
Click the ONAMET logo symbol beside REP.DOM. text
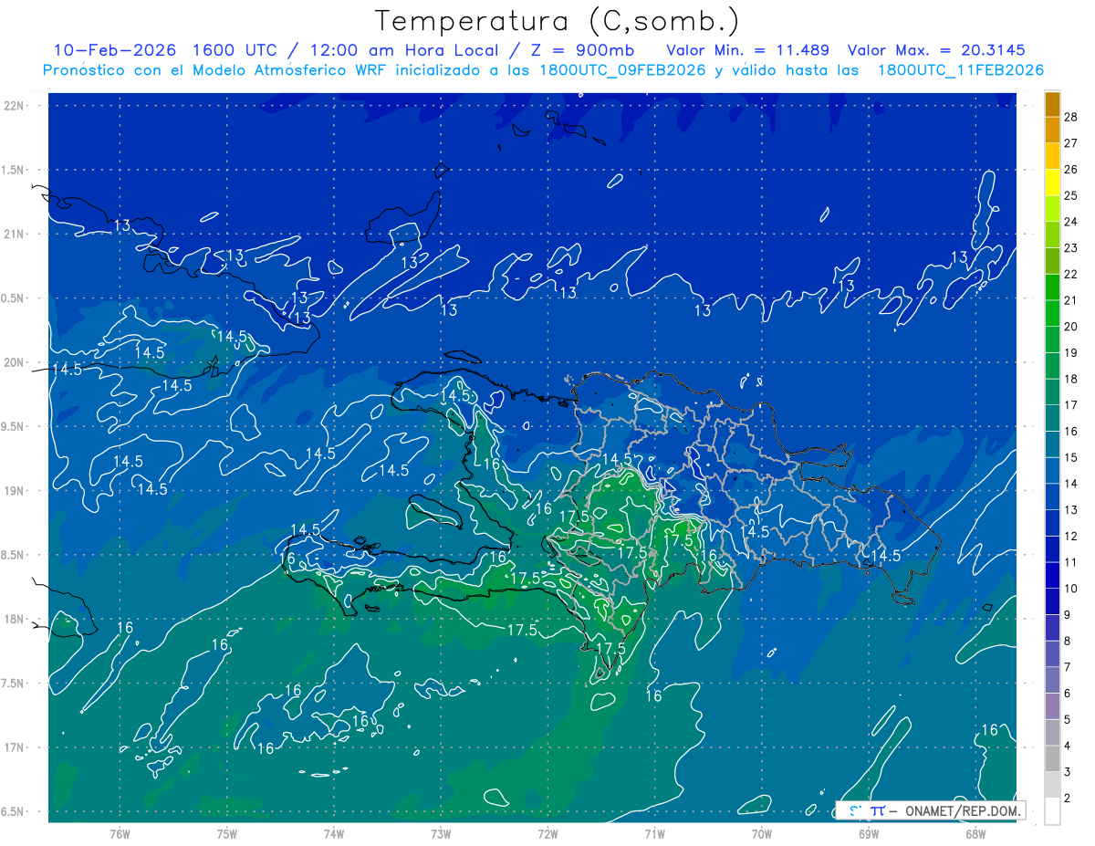[866, 810]
